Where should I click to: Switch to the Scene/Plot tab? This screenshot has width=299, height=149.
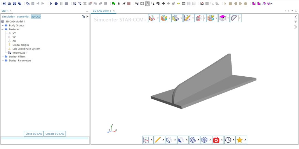tap(23, 17)
